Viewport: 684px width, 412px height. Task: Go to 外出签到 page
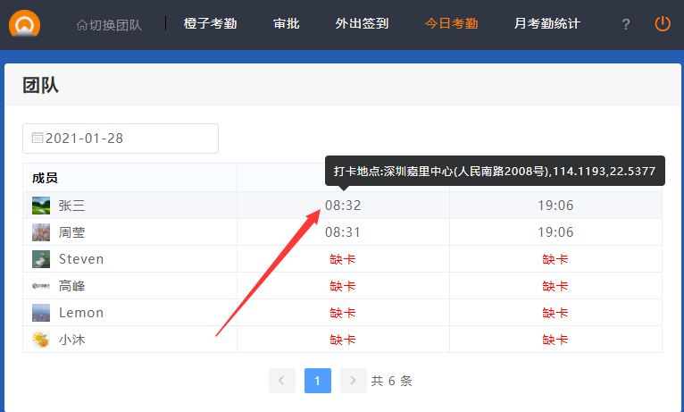[362, 24]
